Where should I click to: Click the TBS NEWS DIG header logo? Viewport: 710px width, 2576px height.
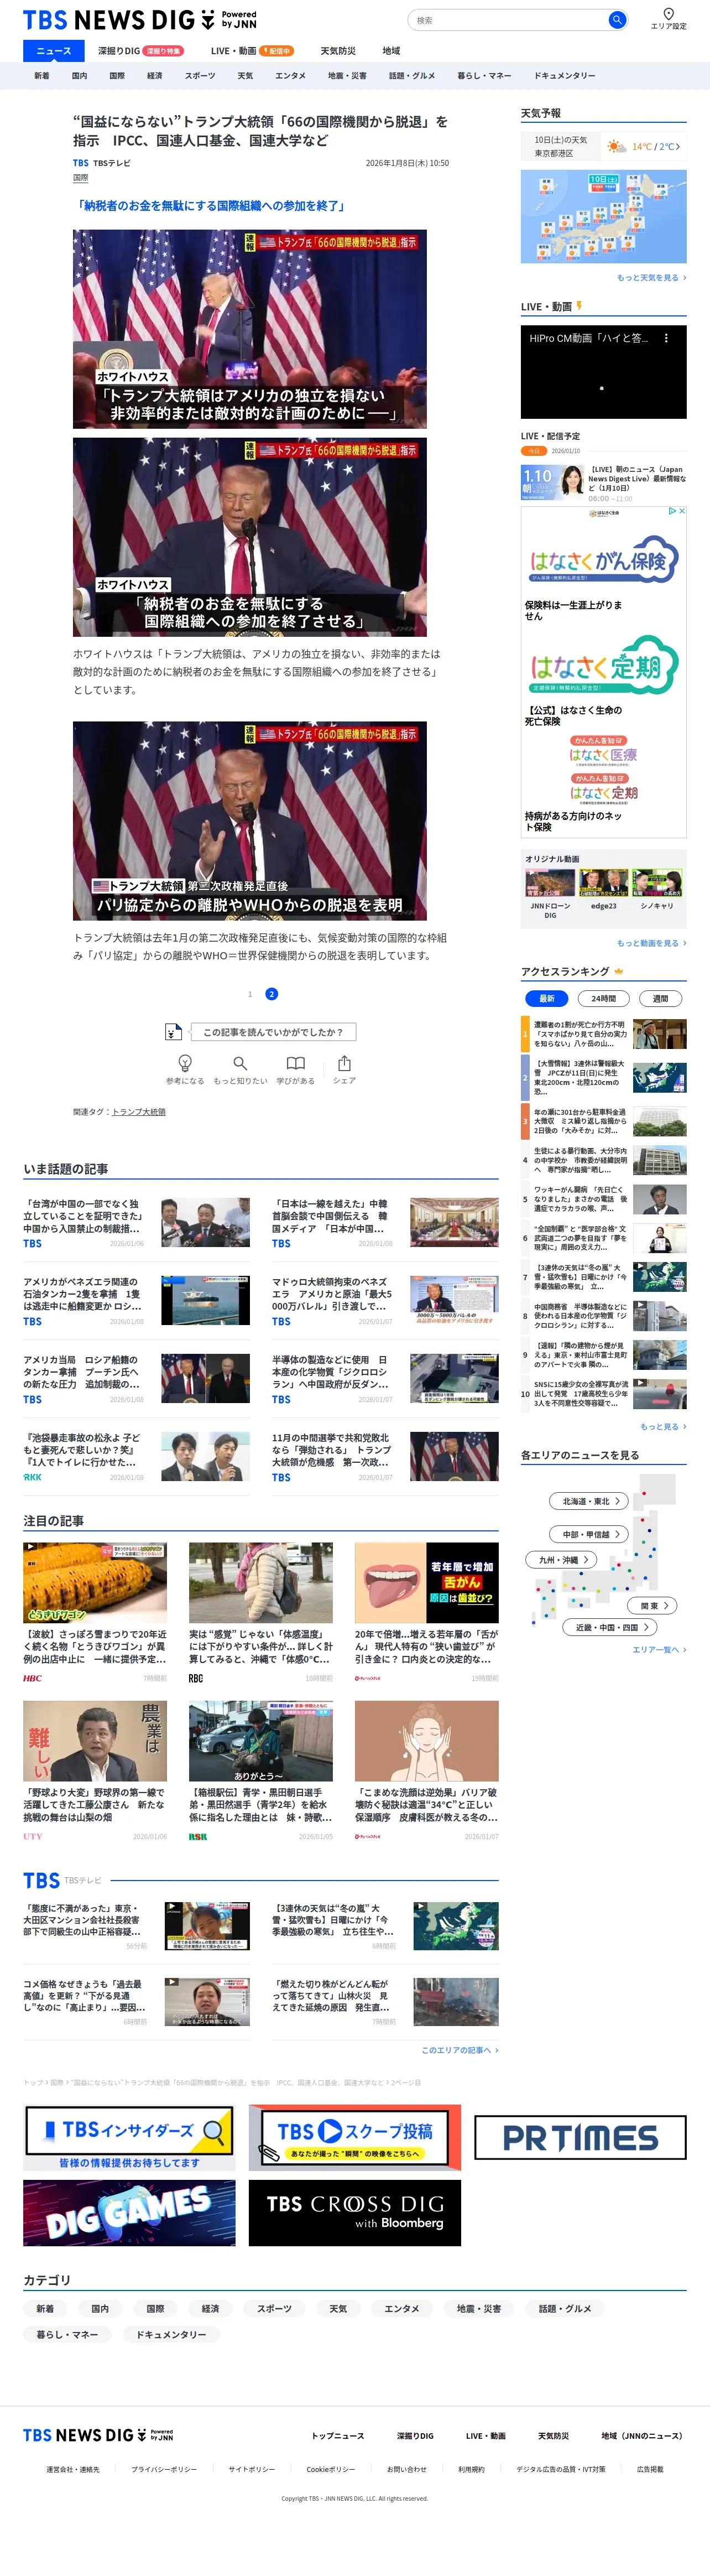[x=140, y=19]
